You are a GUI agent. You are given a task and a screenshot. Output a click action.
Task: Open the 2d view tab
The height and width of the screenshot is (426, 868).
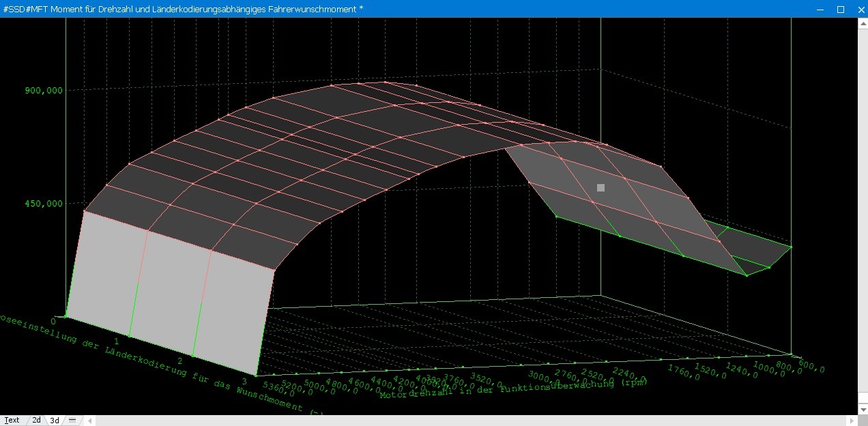36,421
